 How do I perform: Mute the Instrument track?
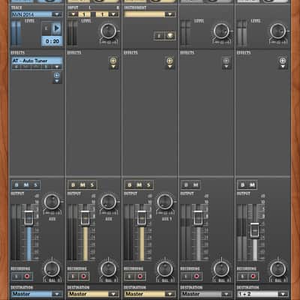[139, 185]
